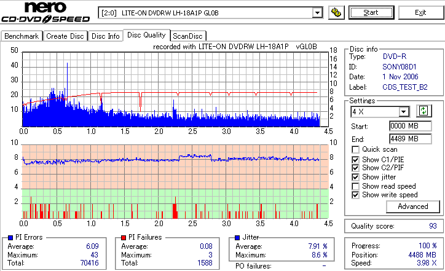
Task: Switch to the Benchmark tab
Action: 22,36
